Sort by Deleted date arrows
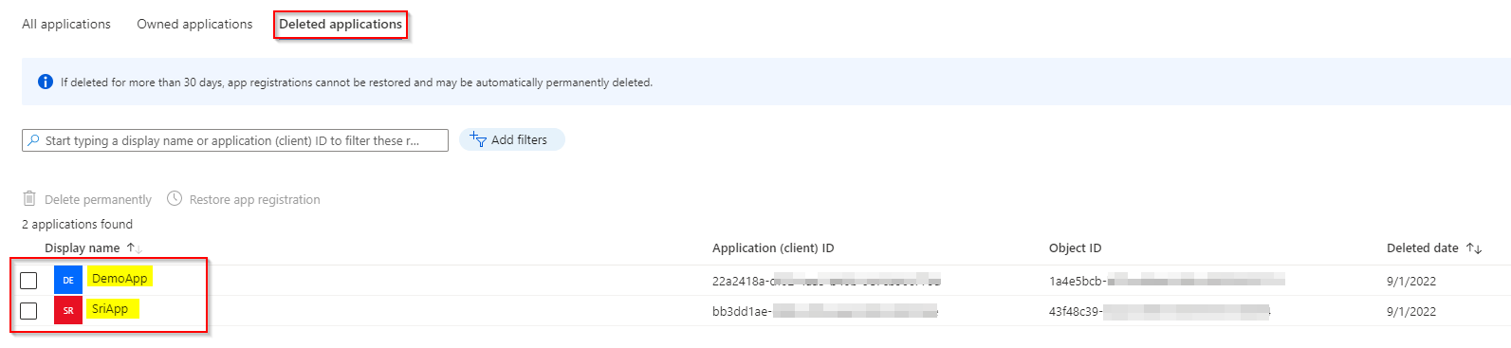 [1474, 247]
